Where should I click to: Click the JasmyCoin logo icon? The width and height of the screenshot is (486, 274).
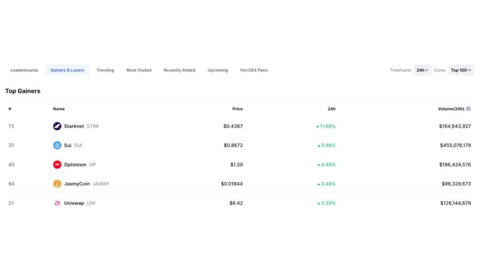pyautogui.click(x=57, y=183)
